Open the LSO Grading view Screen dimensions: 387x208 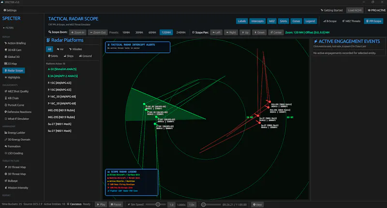tap(14, 153)
